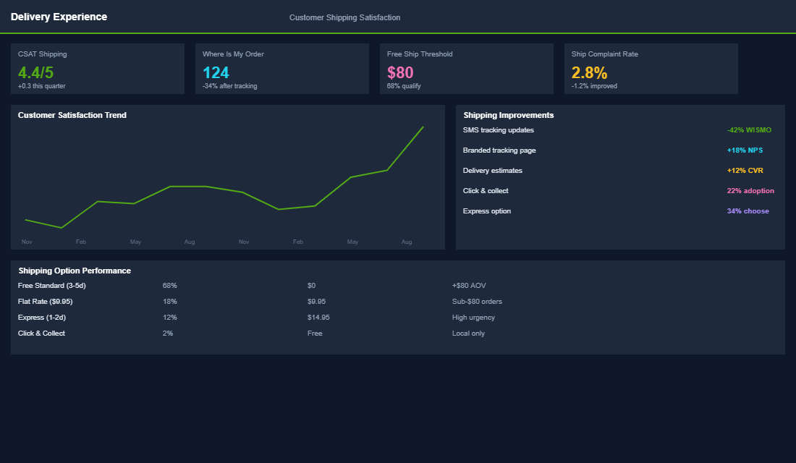Open the Where Is My Order card
796x463 pixels.
click(282, 69)
